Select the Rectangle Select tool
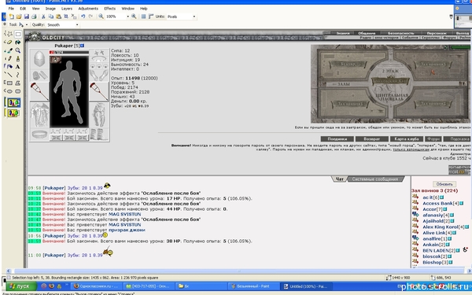 click(18, 34)
